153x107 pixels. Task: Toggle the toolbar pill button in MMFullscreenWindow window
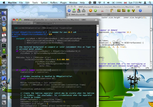tap(149, 7)
